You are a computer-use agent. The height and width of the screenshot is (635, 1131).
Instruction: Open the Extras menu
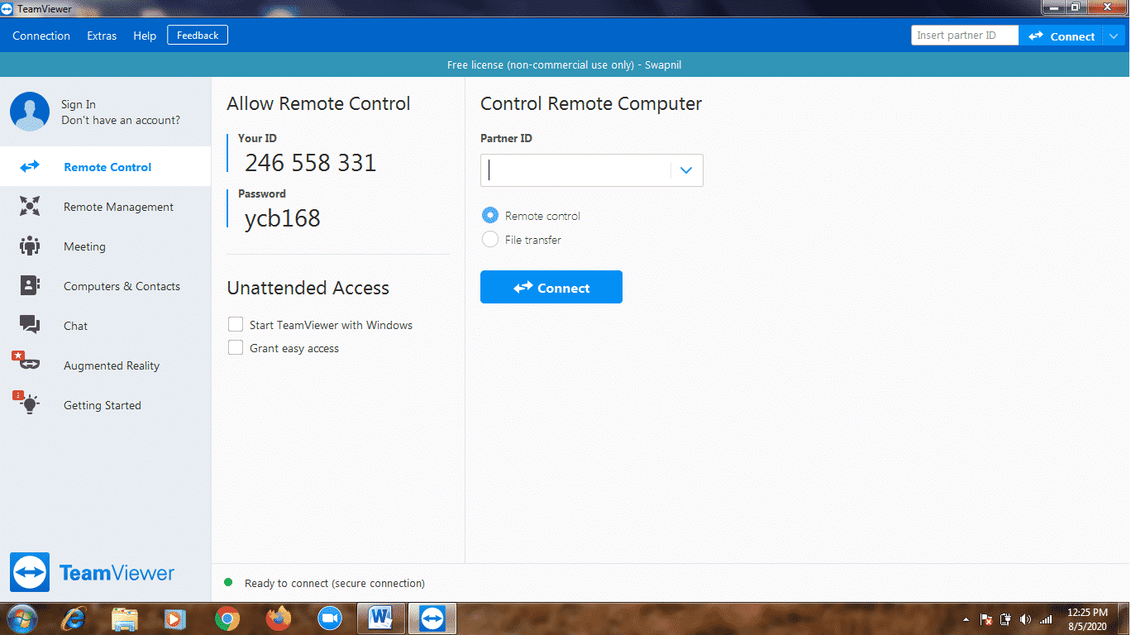point(102,36)
